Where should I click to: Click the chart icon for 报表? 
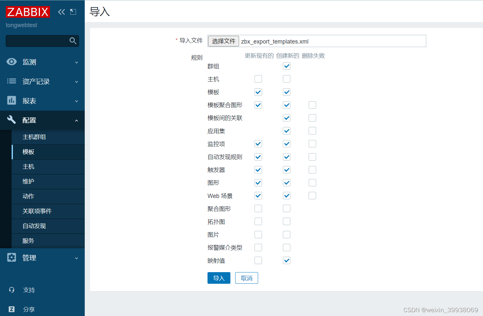coord(12,100)
